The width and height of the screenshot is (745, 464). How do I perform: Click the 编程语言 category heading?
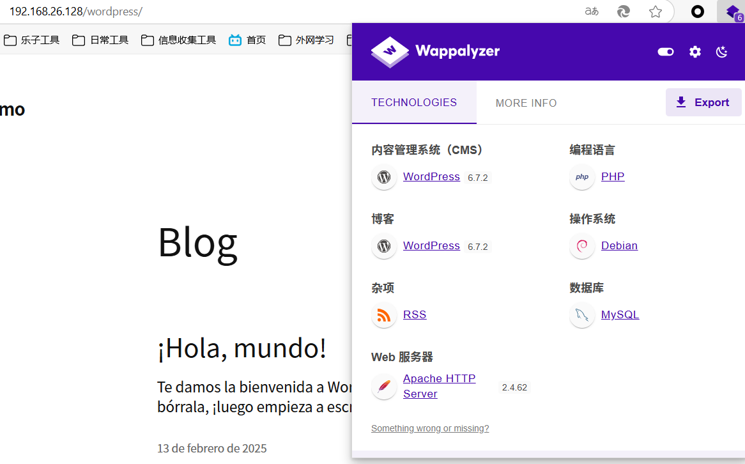pos(592,150)
